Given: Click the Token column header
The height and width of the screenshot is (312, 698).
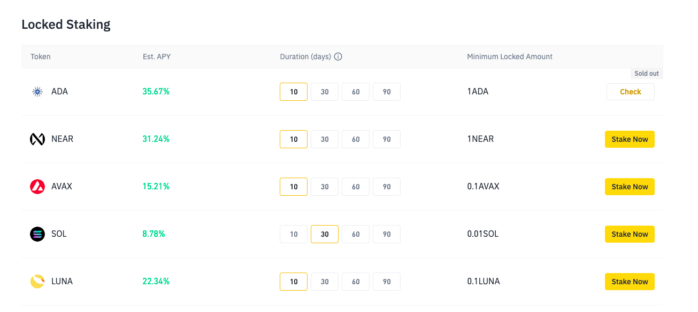Looking at the screenshot, I should coord(41,57).
